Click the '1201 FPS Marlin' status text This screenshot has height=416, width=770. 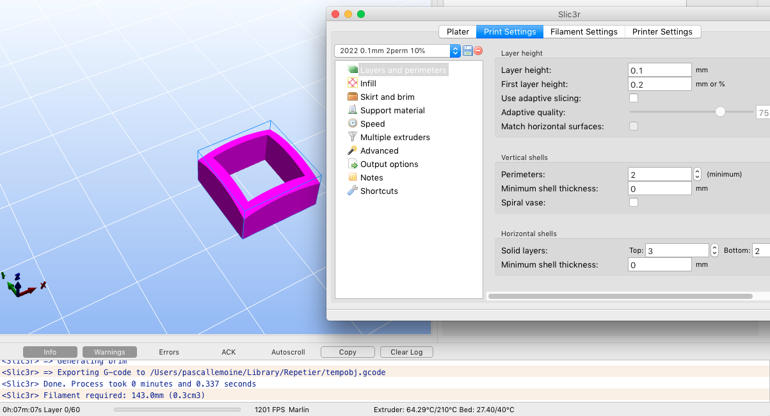[x=282, y=410]
